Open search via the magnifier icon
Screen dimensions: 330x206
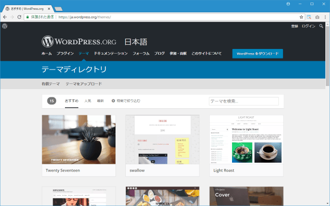coord(321,26)
